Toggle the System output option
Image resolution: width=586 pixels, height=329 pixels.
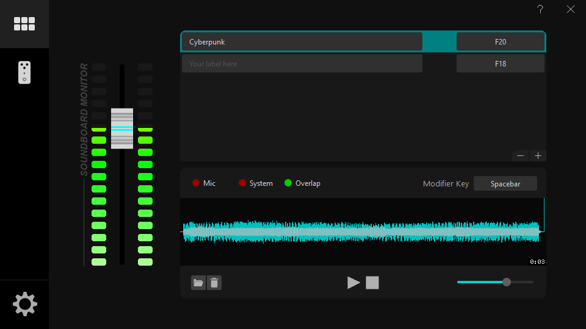point(242,183)
